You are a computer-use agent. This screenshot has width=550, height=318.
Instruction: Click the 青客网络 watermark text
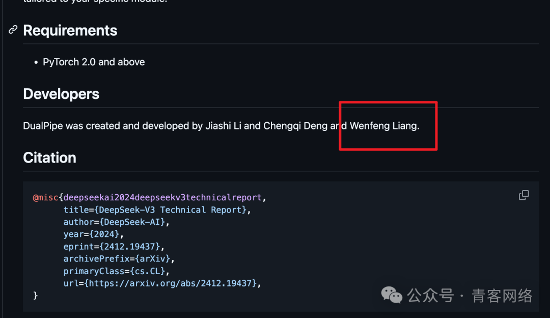click(502, 296)
